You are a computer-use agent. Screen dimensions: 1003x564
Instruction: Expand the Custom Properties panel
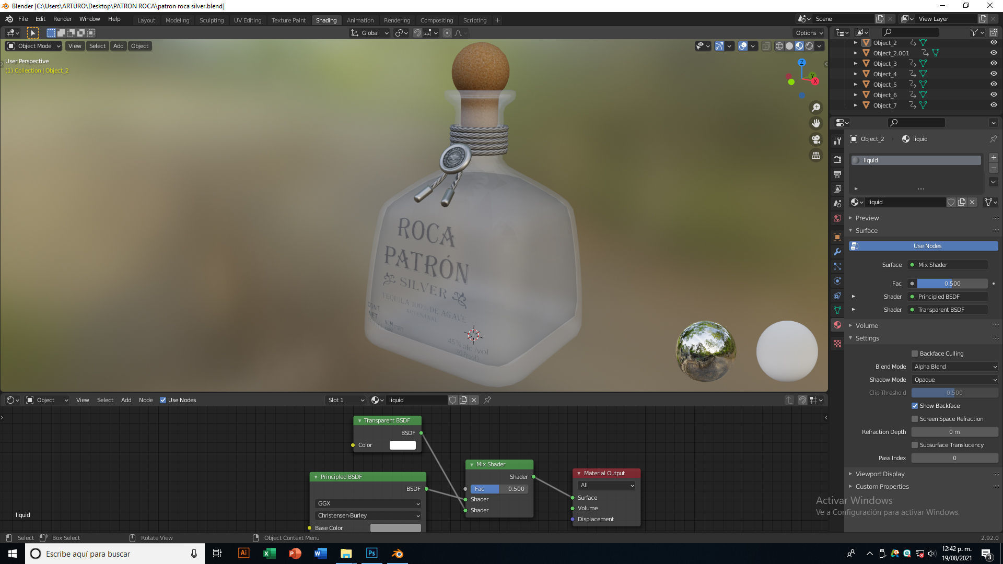click(882, 486)
